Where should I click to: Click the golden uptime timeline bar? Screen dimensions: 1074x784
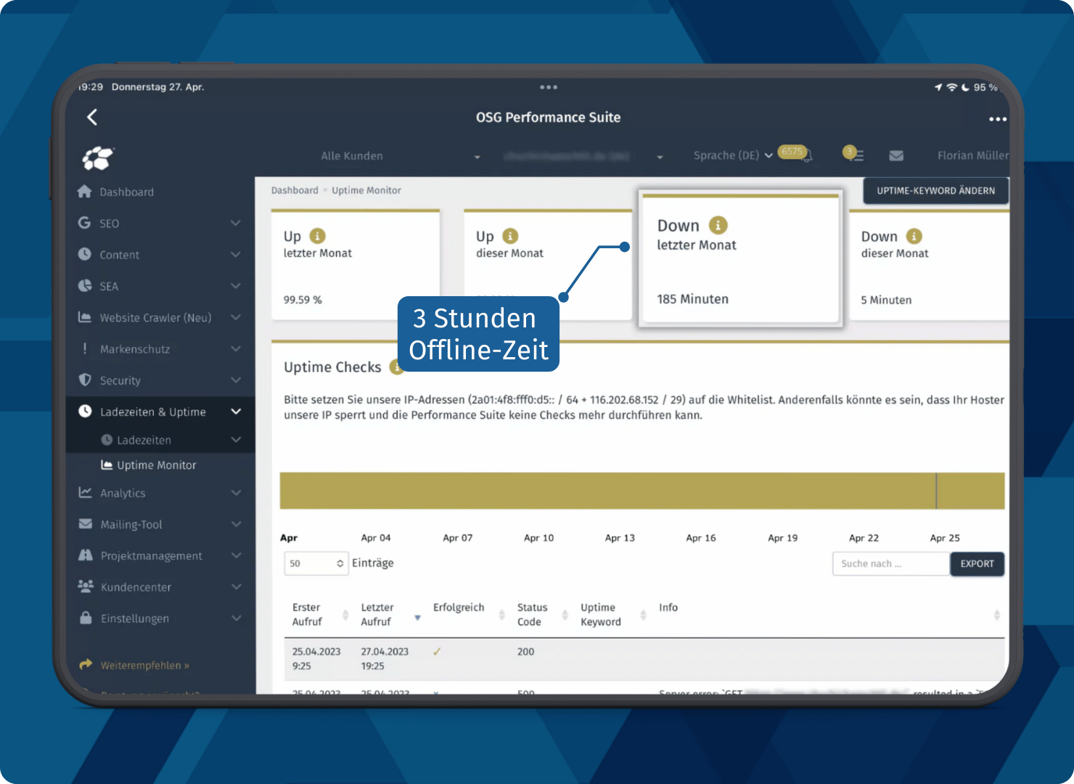642,491
